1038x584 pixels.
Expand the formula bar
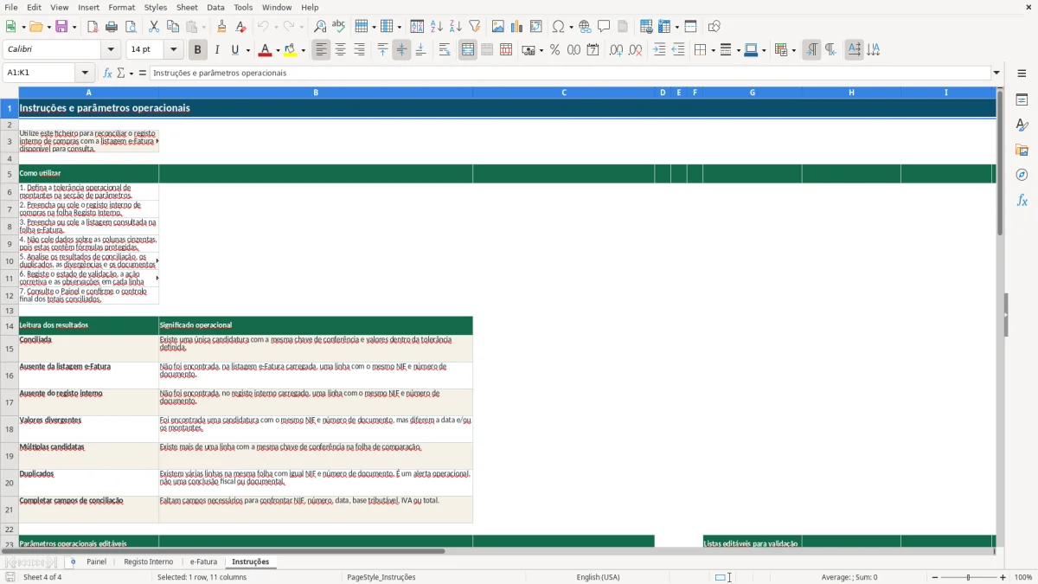pyautogui.click(x=996, y=73)
